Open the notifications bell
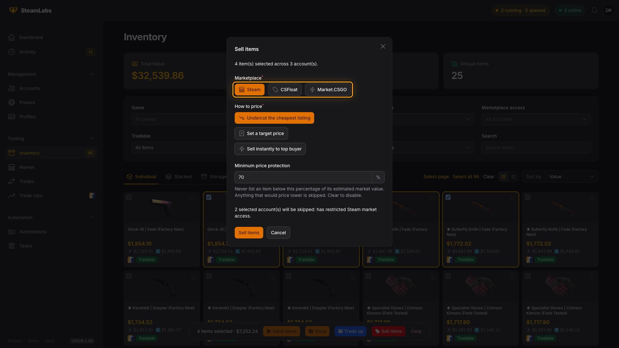 pyautogui.click(x=594, y=10)
